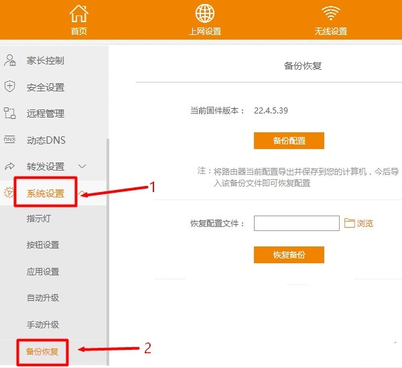Open the 备份恢复 submenu item
402x368 pixels.
[x=42, y=351]
